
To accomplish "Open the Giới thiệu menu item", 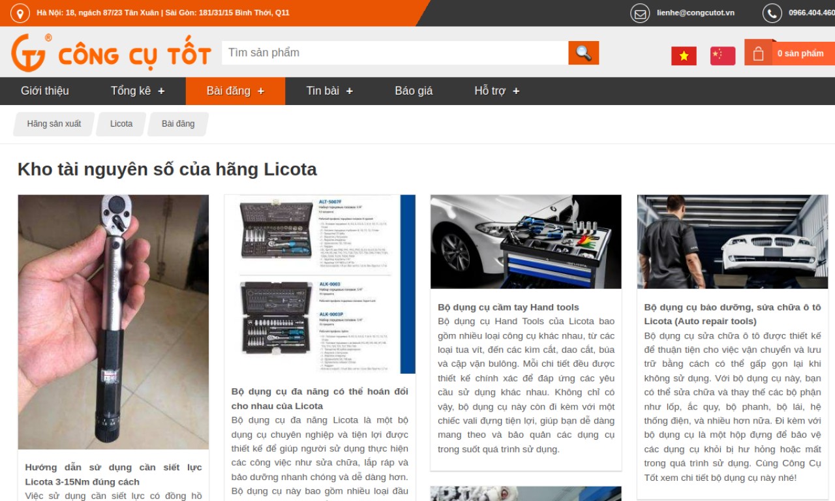I will [44, 91].
